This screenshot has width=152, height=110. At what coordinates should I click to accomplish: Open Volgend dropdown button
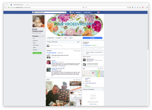[x=59, y=38]
